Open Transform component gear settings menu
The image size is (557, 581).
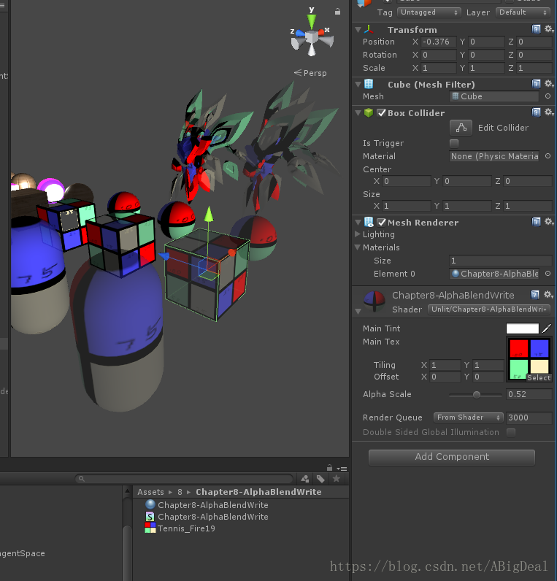coord(549,29)
